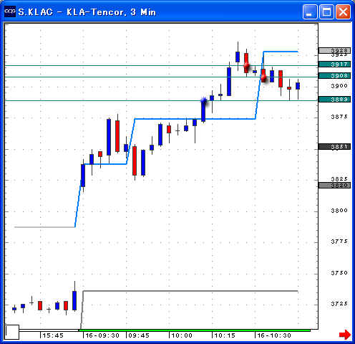Click the 16-10:30 time axis label

pyautogui.click(x=274, y=335)
